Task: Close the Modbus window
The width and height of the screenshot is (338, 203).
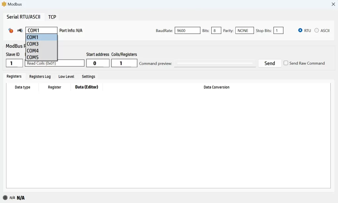Action: click(x=333, y=4)
